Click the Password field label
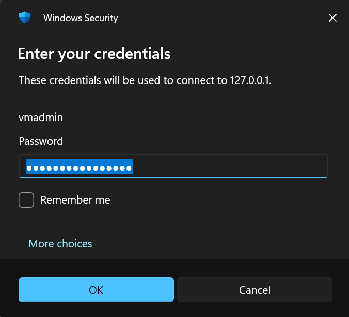 point(41,141)
